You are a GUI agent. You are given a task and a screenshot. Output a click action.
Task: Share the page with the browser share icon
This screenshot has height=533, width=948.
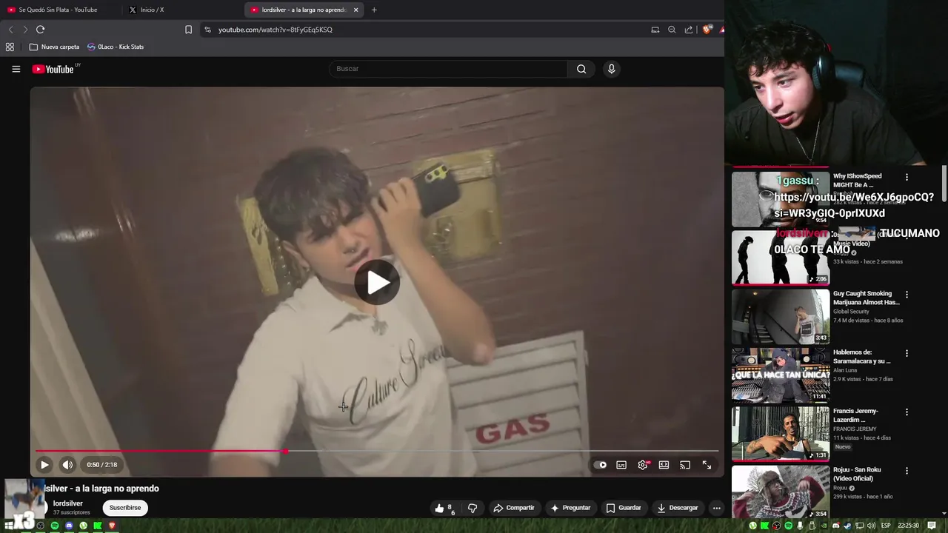689,30
